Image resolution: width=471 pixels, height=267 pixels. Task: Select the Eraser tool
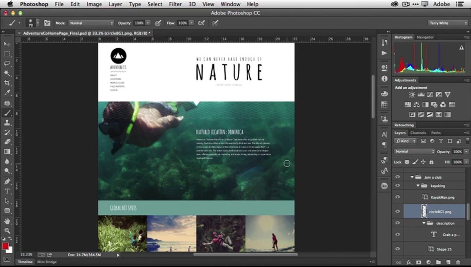(x=7, y=142)
